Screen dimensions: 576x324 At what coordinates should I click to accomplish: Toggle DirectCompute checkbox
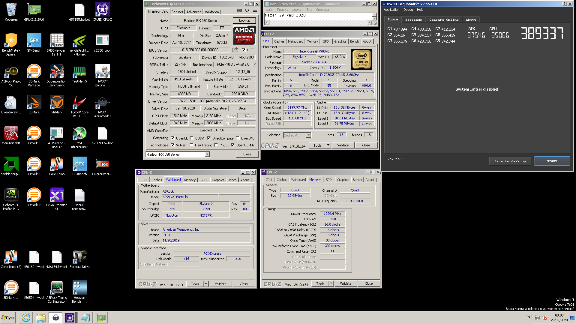coord(209,138)
